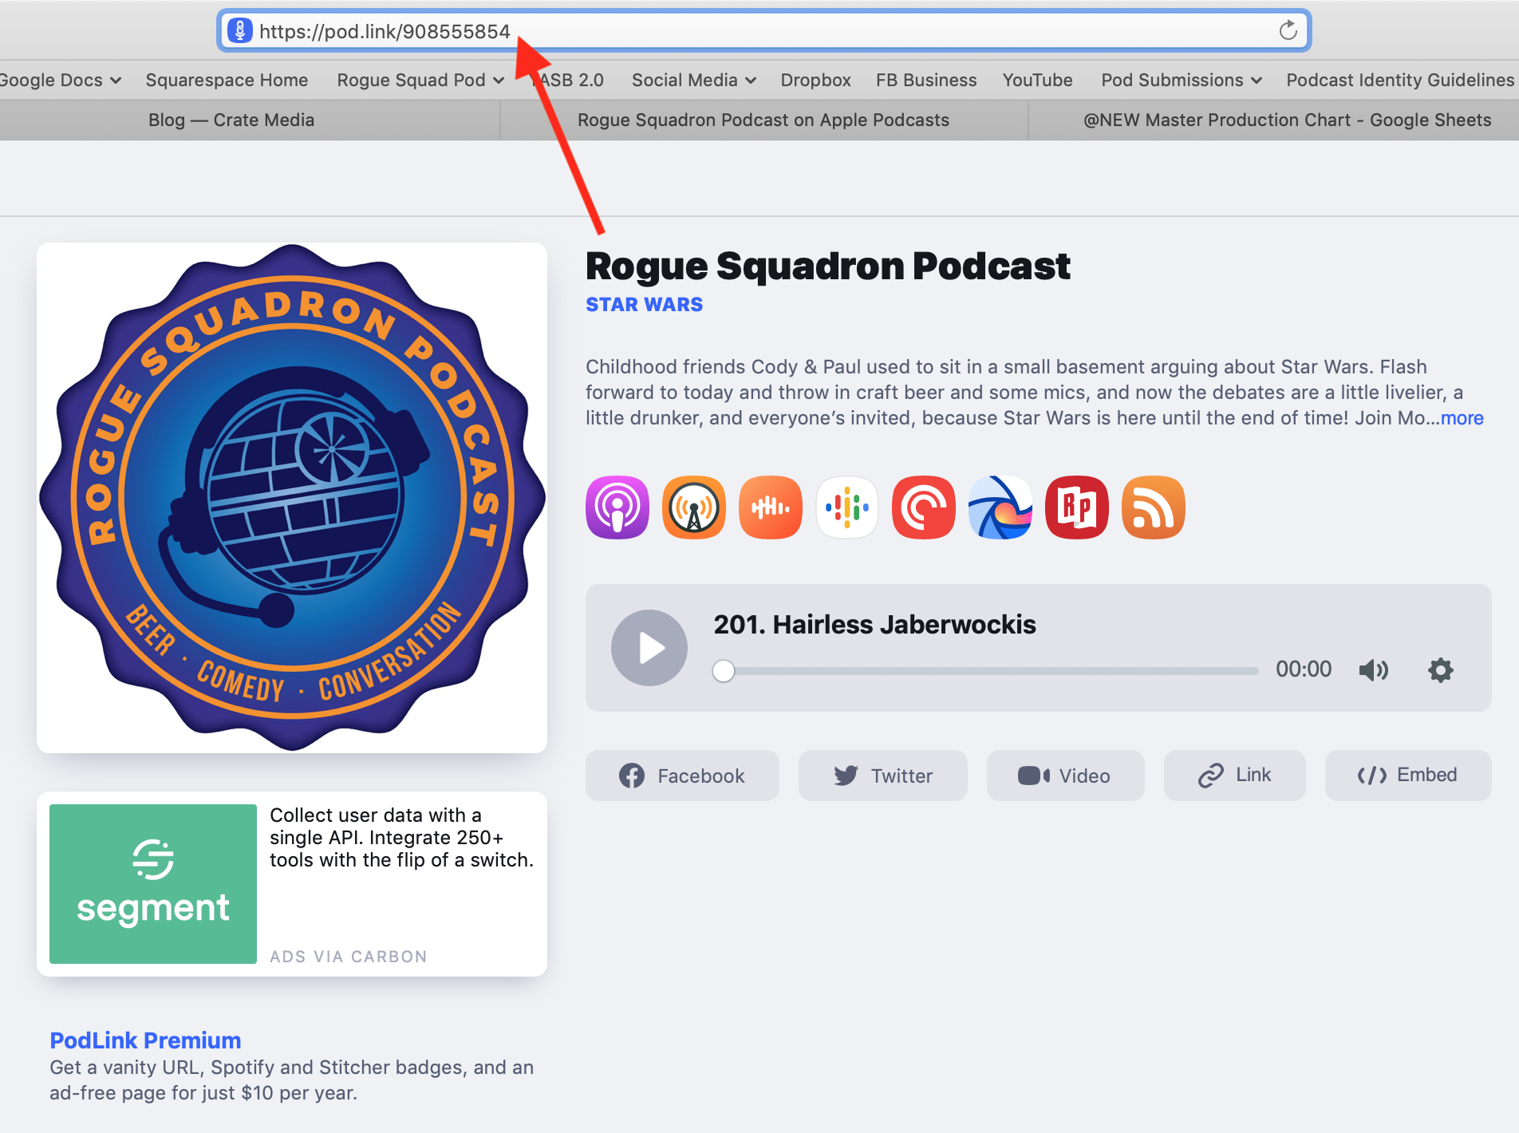Share the podcast on Twitter
This screenshot has width=1519, height=1133.
(882, 776)
